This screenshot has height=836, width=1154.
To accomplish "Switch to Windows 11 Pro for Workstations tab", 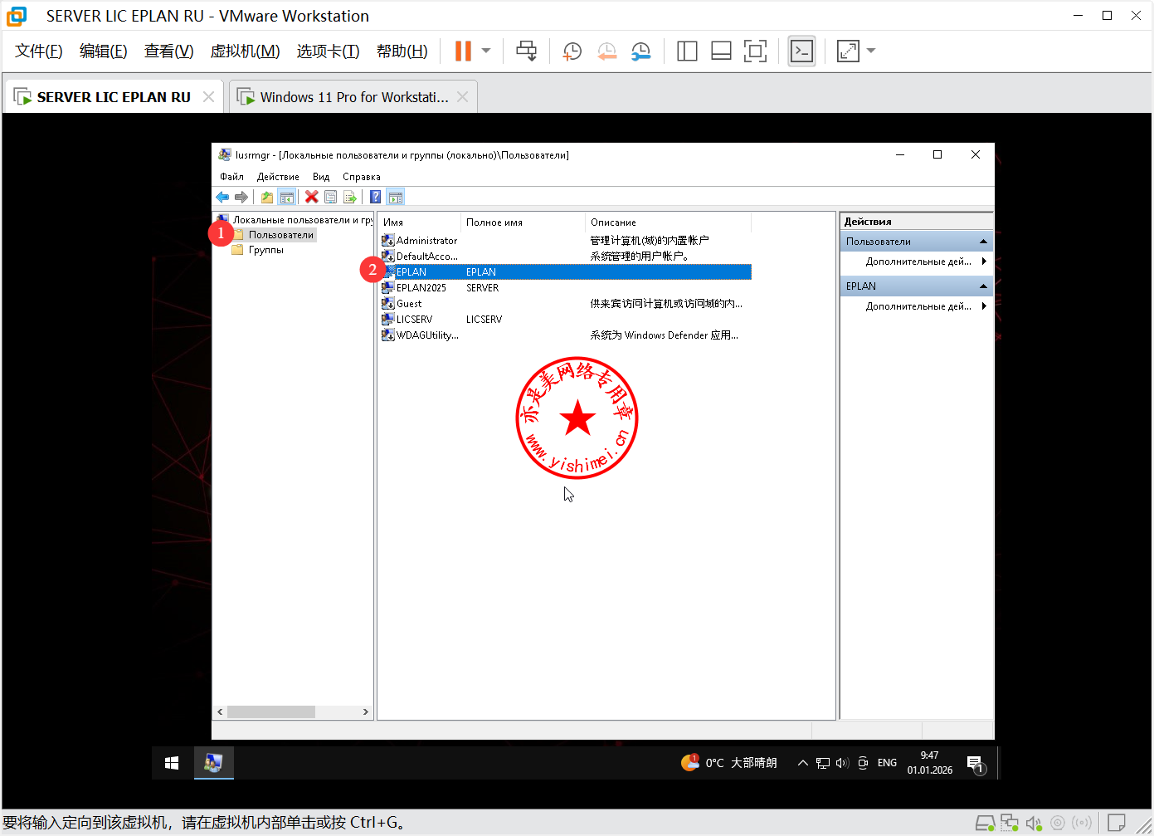I will coord(353,97).
